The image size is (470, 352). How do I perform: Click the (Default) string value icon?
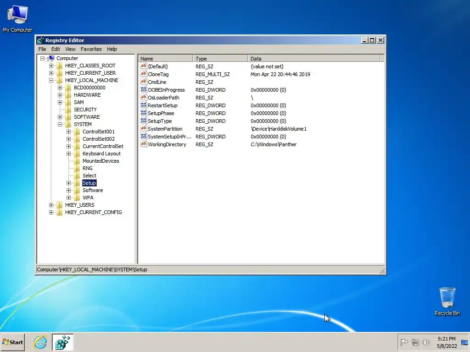[144, 66]
